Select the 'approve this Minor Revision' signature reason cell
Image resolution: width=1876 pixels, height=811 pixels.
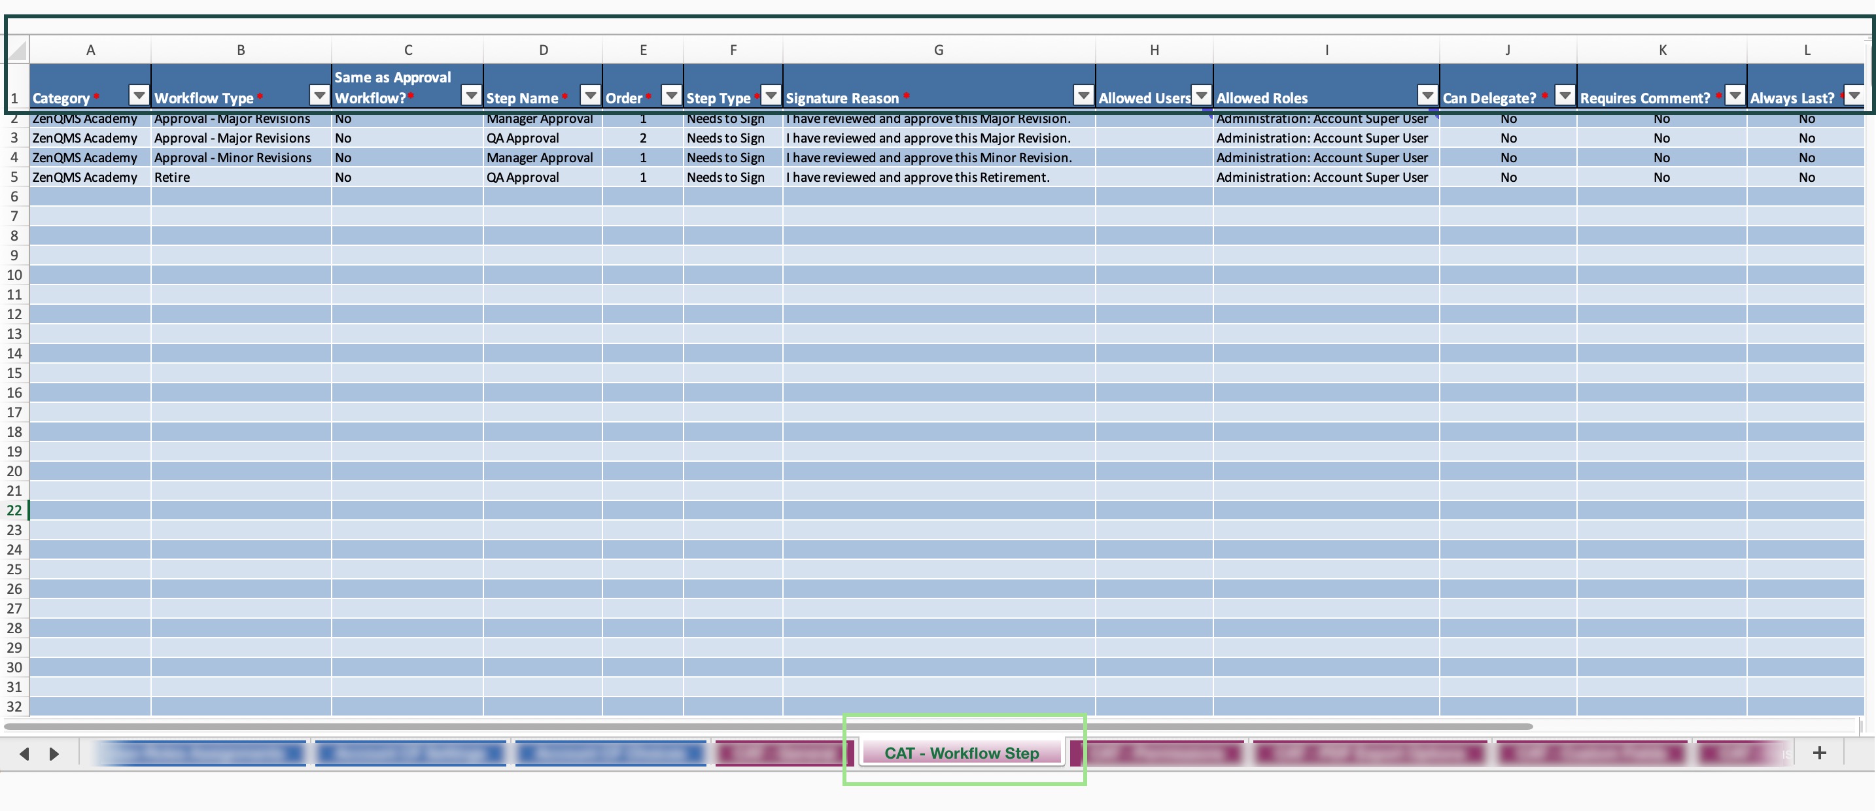point(939,158)
